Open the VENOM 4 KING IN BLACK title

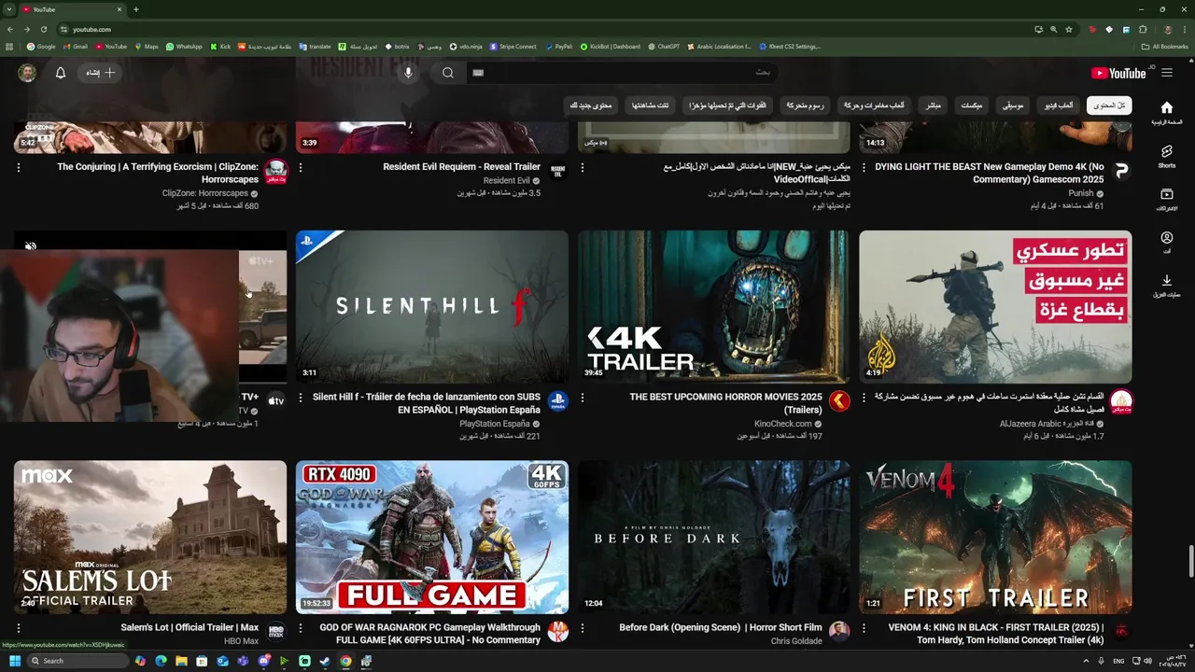(x=996, y=634)
